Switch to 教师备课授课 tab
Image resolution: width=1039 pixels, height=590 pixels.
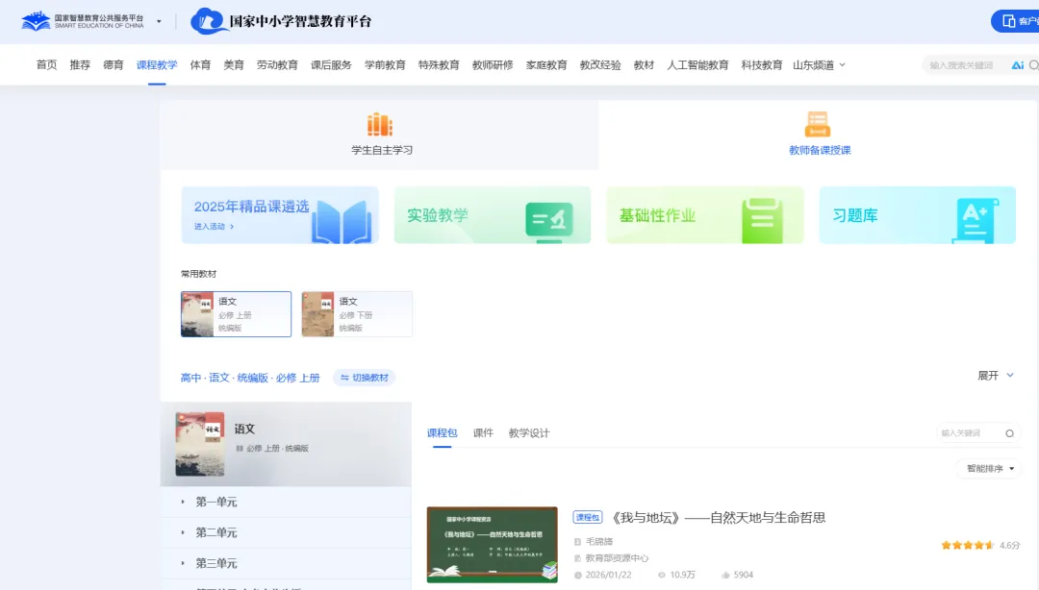818,135
